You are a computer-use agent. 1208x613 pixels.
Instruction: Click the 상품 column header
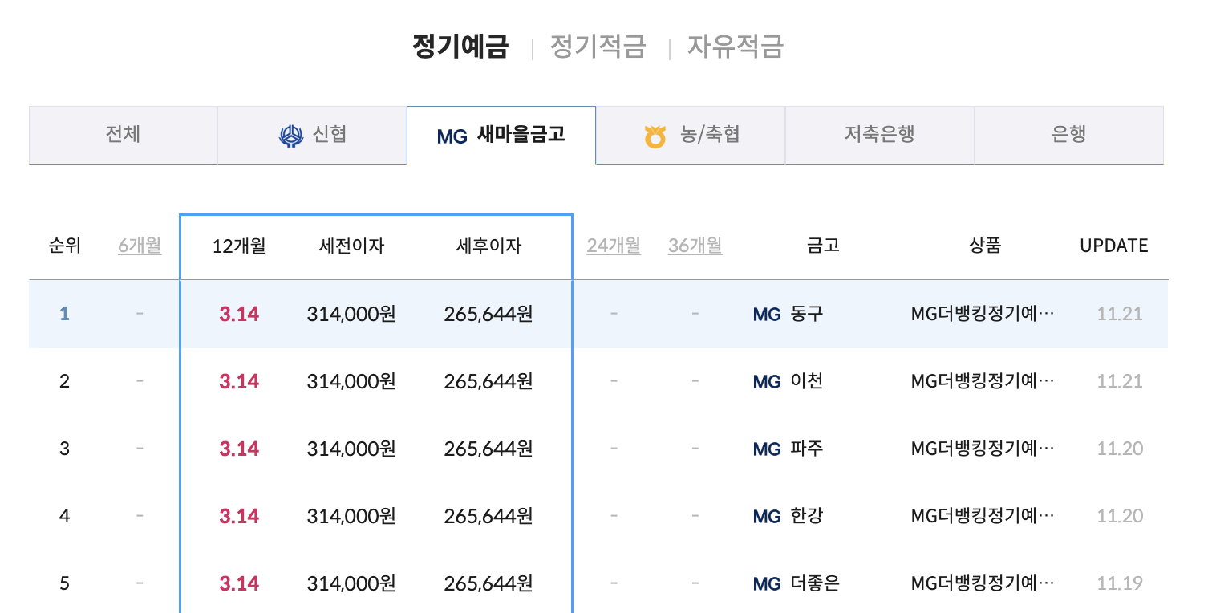985,246
